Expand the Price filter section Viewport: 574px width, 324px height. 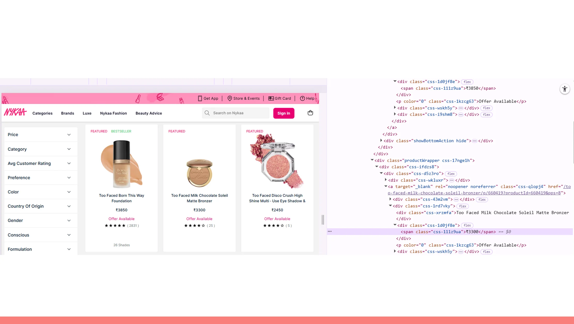coord(69,135)
